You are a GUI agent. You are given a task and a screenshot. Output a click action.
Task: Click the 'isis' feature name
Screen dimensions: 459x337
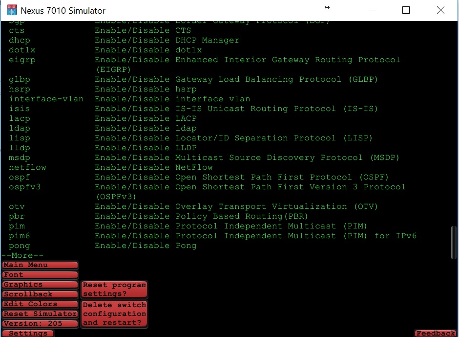(x=20, y=109)
